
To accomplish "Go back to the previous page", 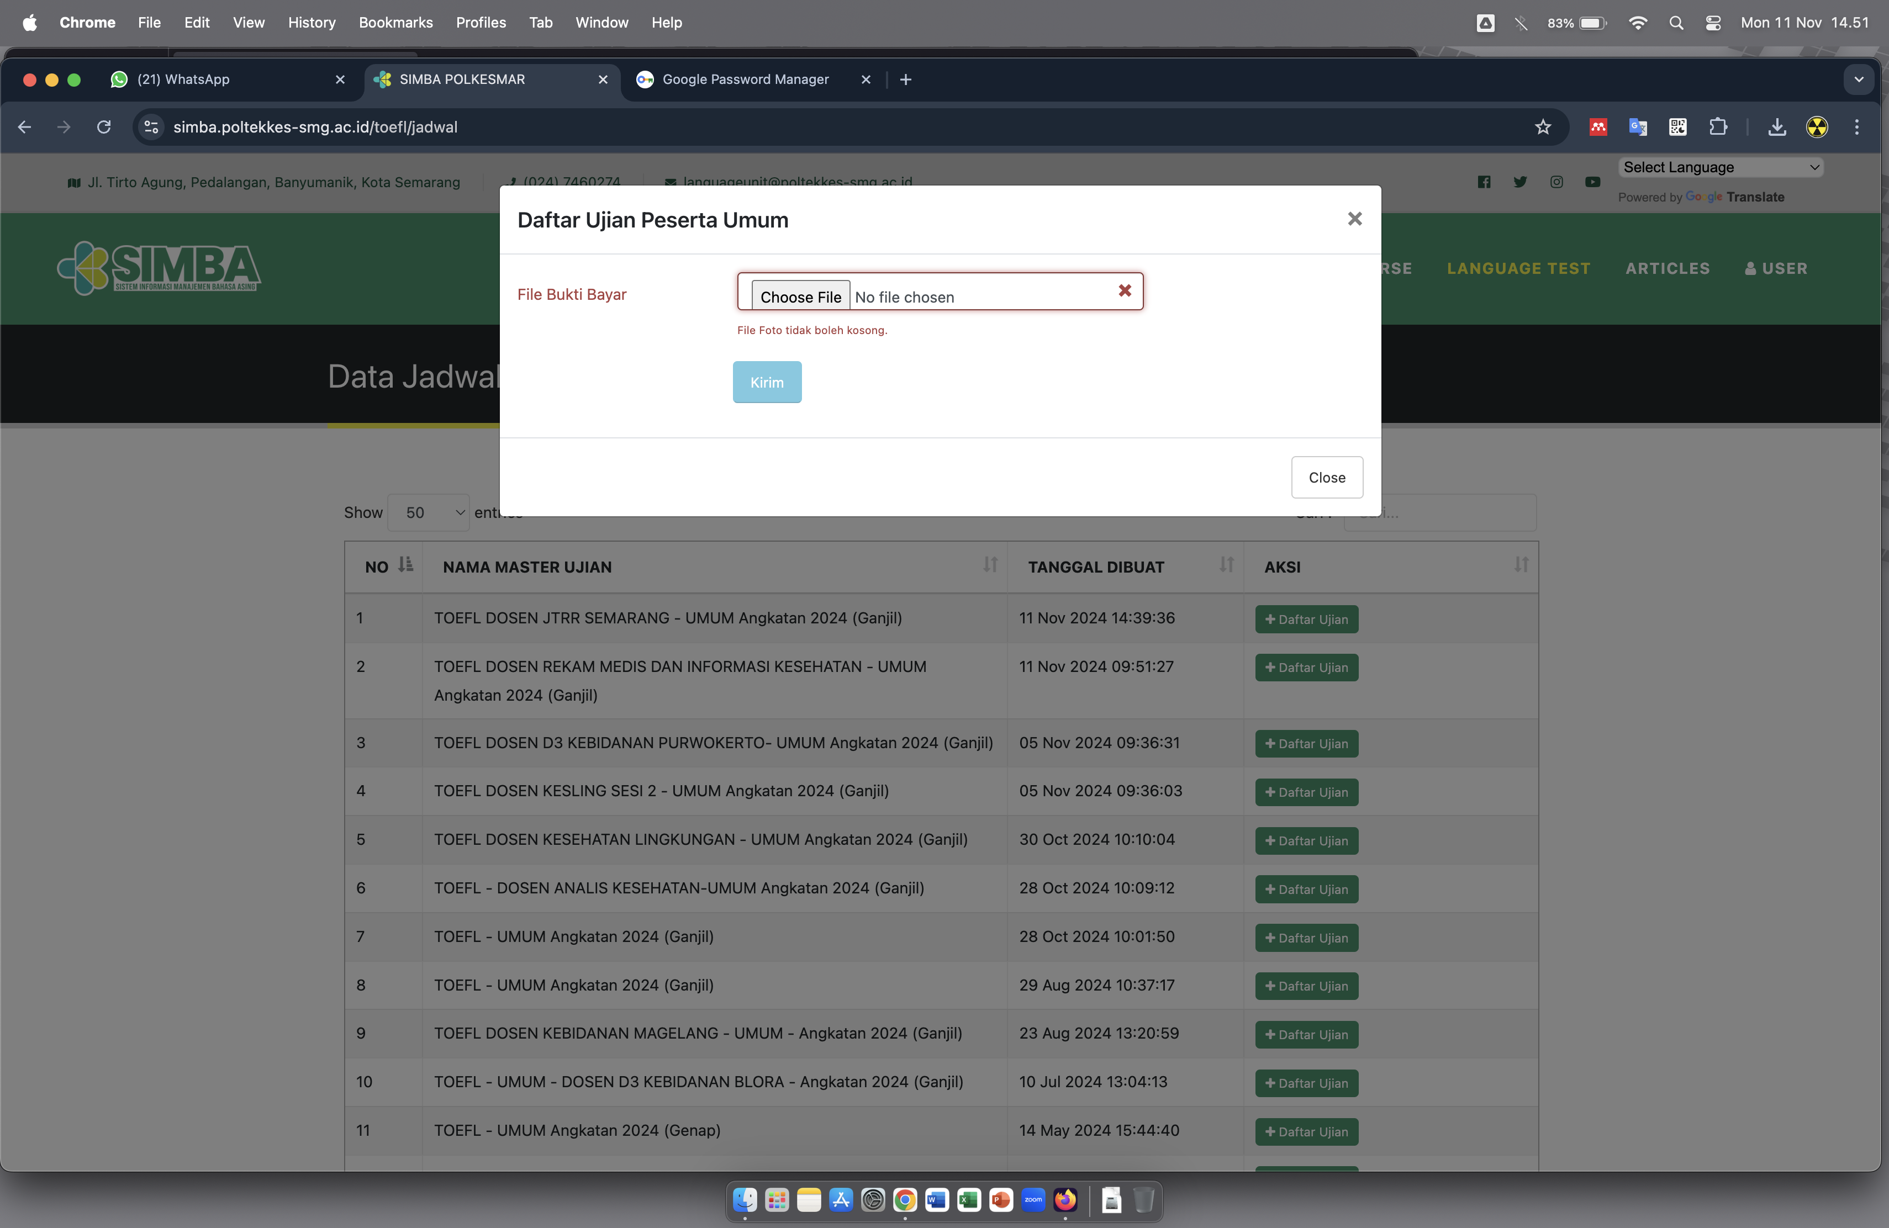I will click(25, 127).
